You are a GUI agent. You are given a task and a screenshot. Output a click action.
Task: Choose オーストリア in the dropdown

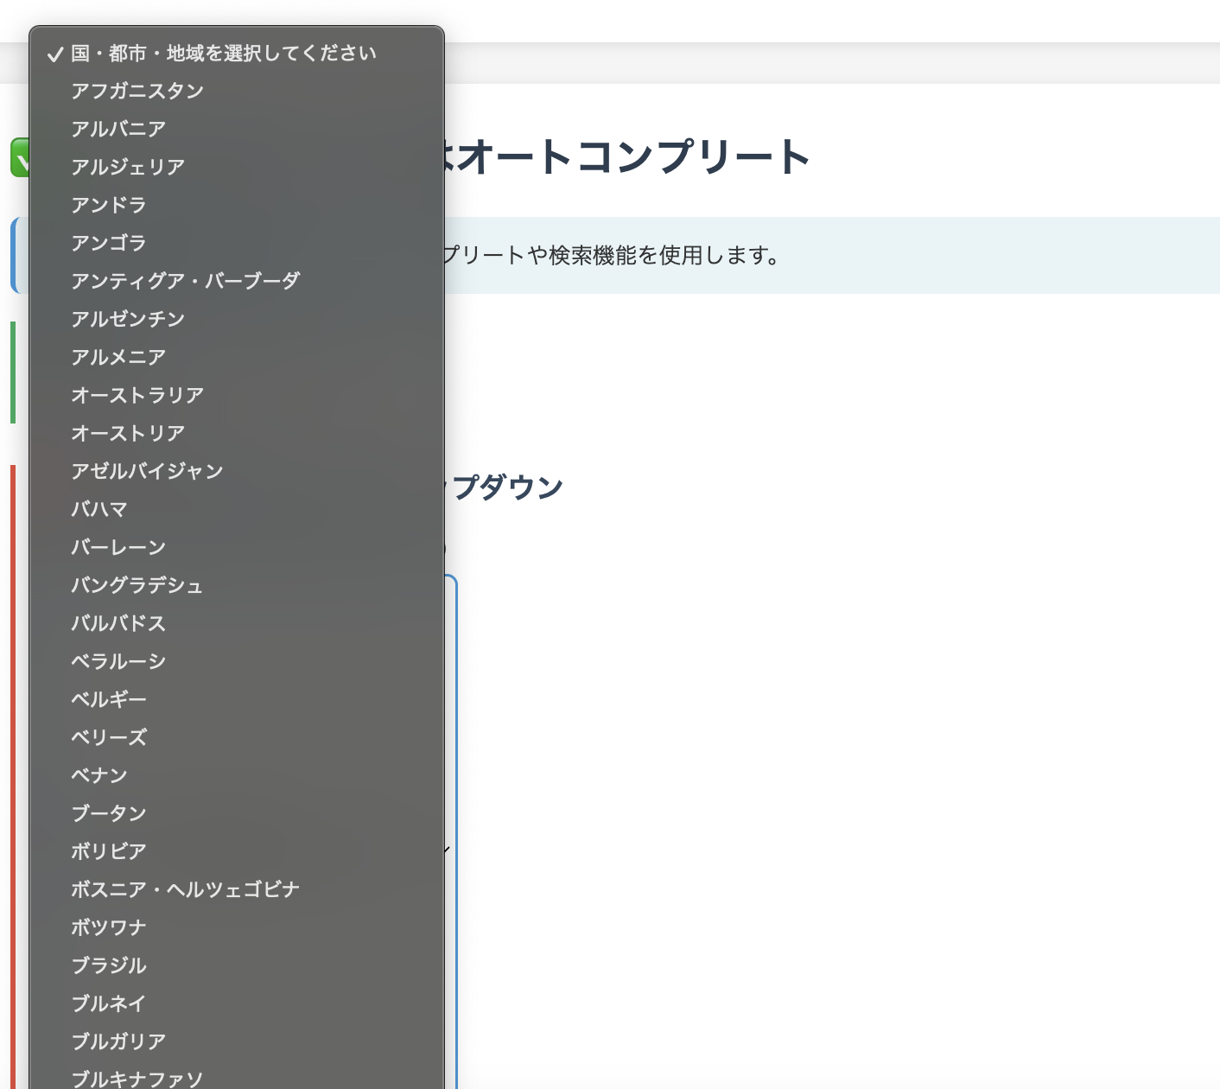point(237,434)
